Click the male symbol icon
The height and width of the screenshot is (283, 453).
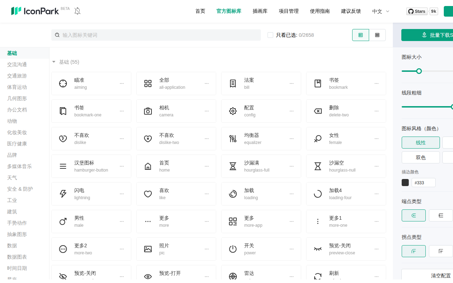point(63,221)
